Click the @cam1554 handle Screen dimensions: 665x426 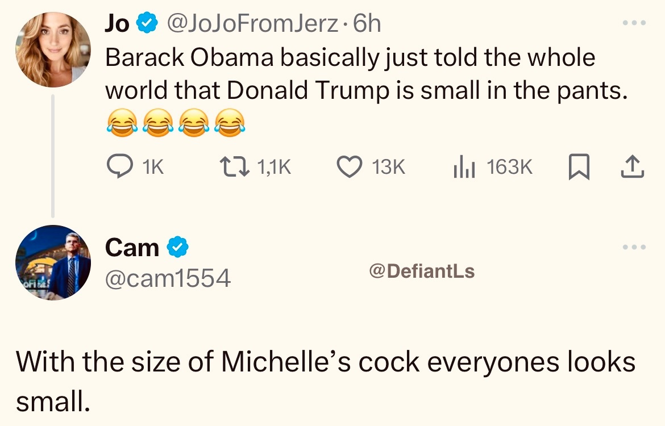[168, 278]
